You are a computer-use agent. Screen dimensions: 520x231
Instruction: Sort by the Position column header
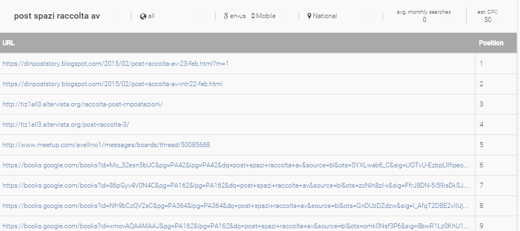[491, 43]
